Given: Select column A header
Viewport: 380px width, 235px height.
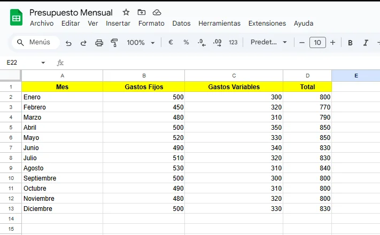Looking at the screenshot, I should (63, 76).
